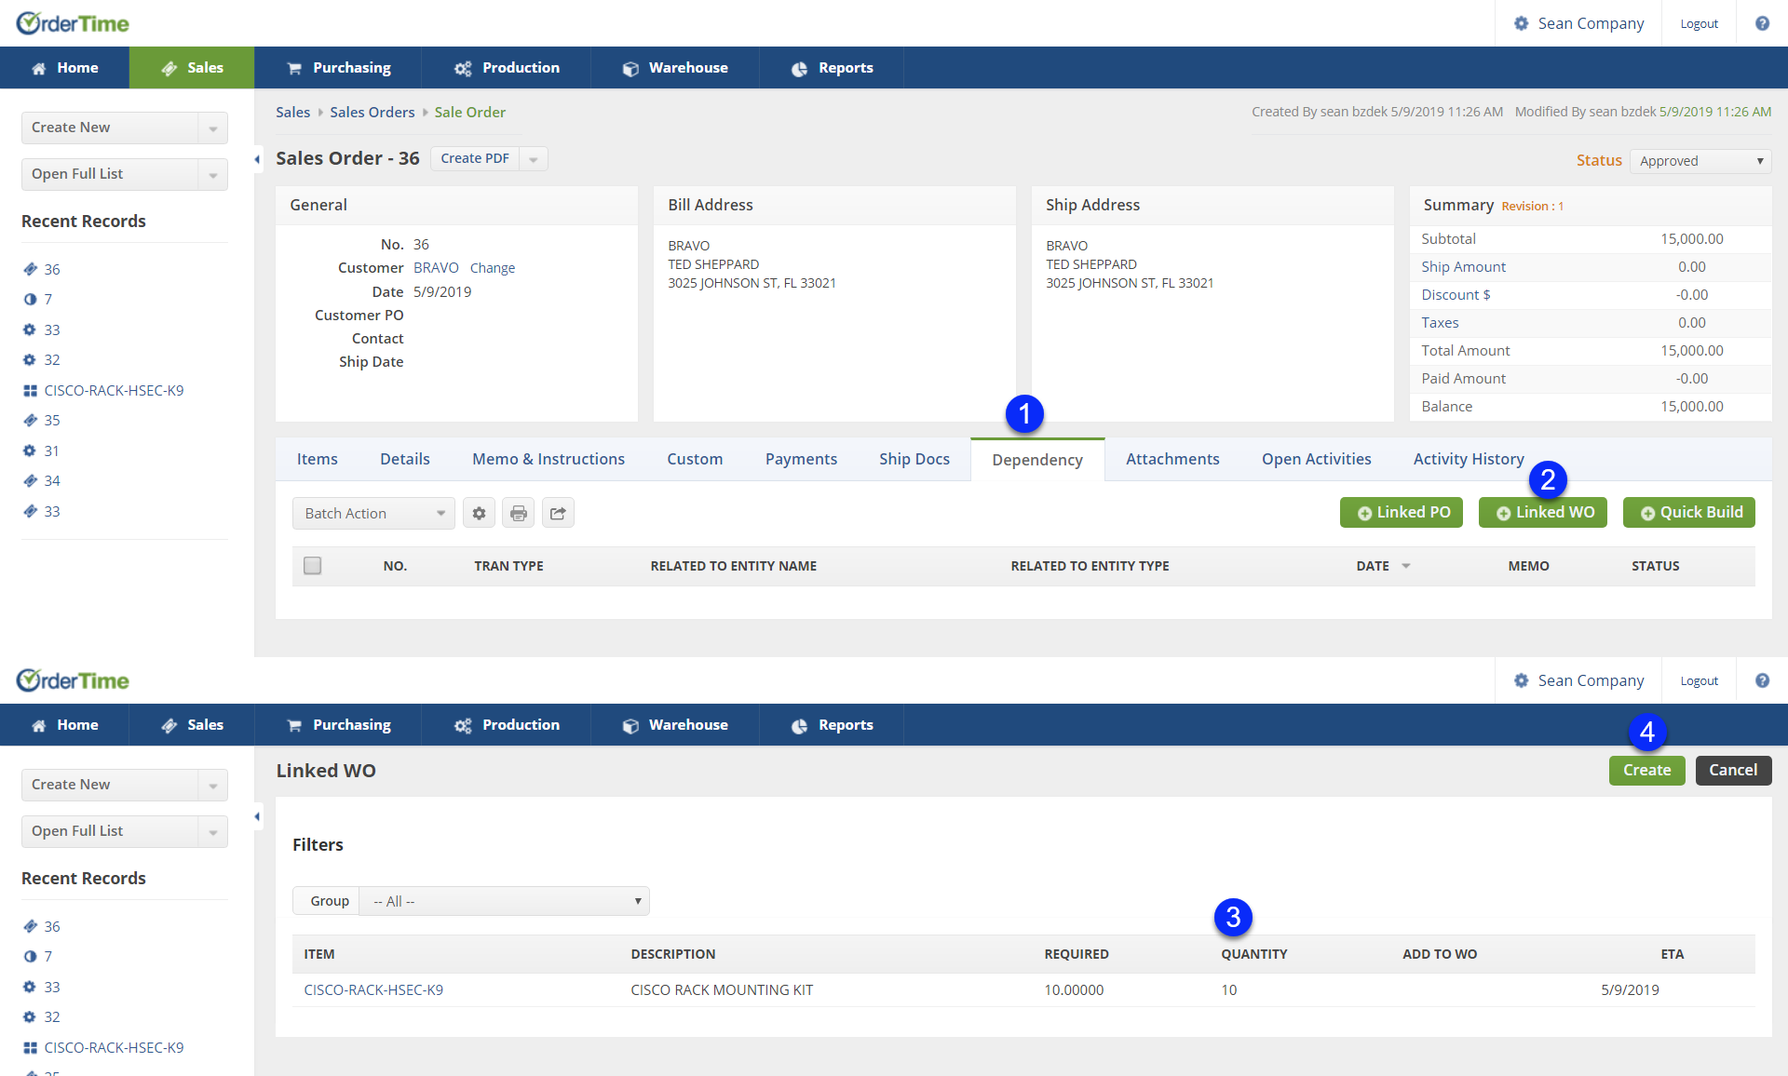This screenshot has height=1076, width=1788.
Task: Click the OrderTime logo at top left
Action: 73,23
